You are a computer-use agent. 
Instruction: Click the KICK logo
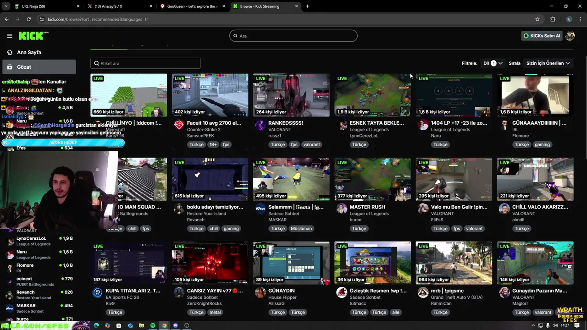pyautogui.click(x=33, y=36)
